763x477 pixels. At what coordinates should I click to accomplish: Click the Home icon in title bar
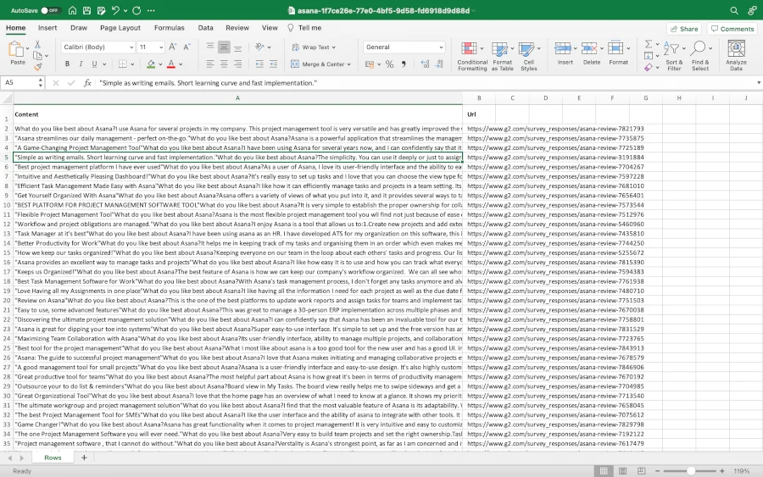coord(72,10)
